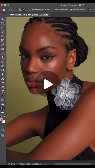Enable Zoom All Windows checkbox

(52, 10)
